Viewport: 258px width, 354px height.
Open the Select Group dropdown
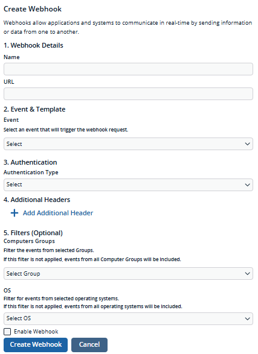128,273
